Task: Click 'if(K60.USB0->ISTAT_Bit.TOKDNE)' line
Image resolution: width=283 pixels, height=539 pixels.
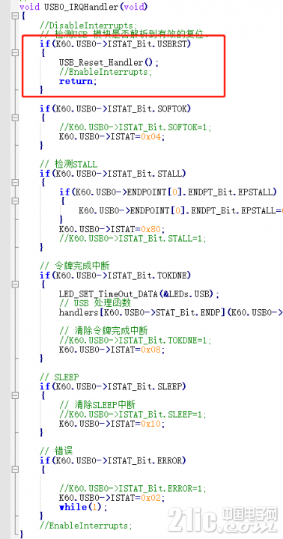Action: pyautogui.click(x=115, y=275)
